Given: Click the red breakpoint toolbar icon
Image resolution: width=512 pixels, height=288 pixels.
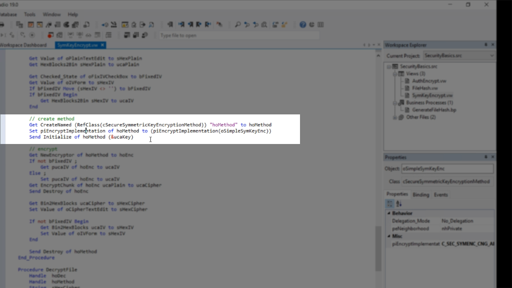Looking at the screenshot, I should 50,35.
